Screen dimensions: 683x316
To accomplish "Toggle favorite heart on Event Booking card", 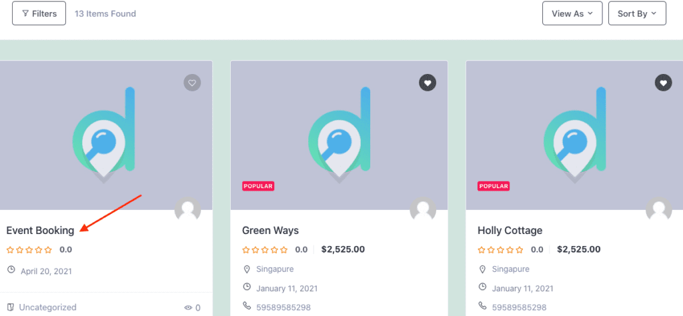I will (192, 83).
